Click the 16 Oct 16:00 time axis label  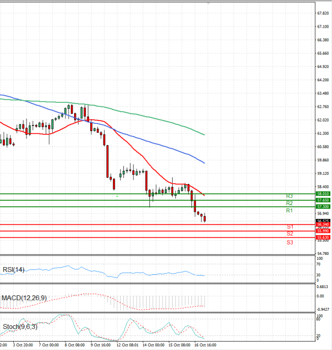[205, 344]
